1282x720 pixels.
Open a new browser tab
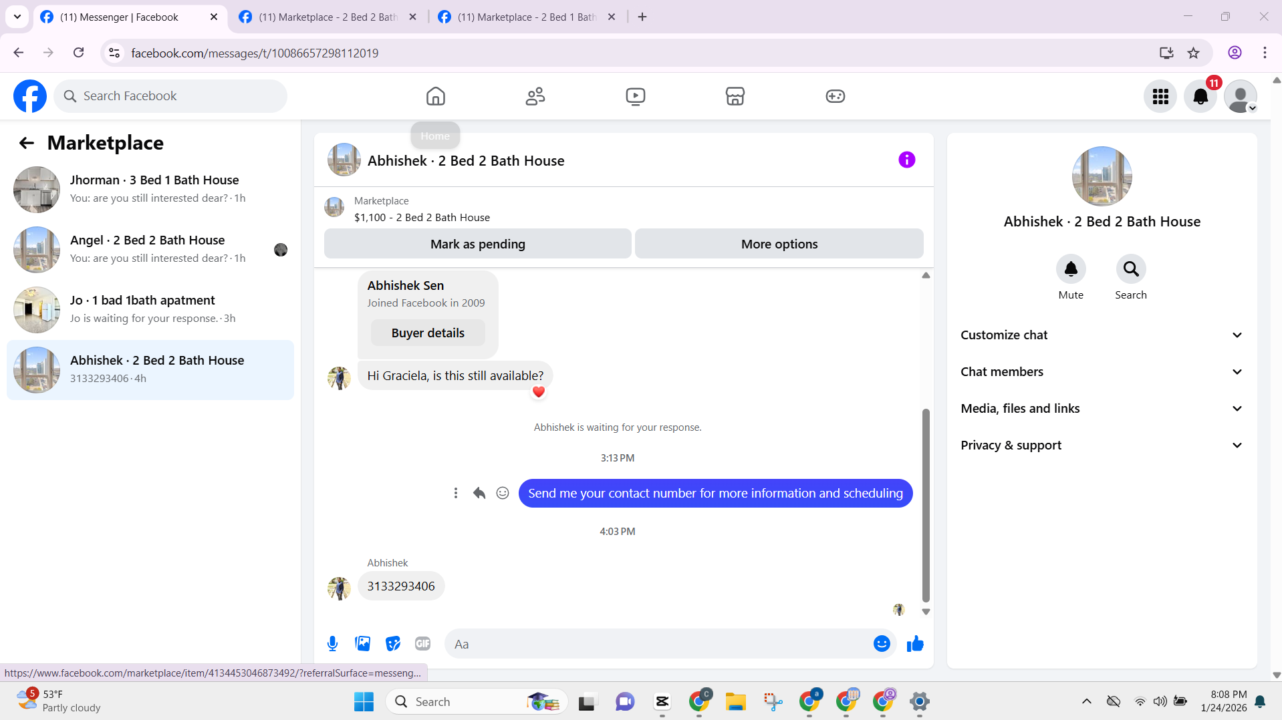tap(642, 17)
